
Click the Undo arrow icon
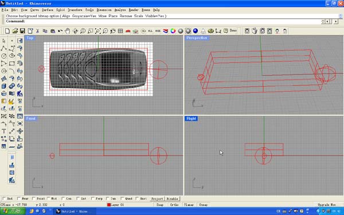[x=60, y=31]
